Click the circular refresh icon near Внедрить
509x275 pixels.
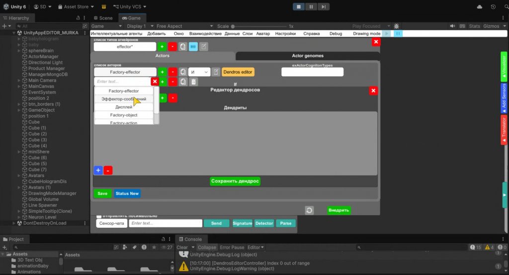[x=309, y=210]
